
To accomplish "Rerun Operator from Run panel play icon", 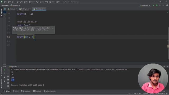I will [4, 70].
